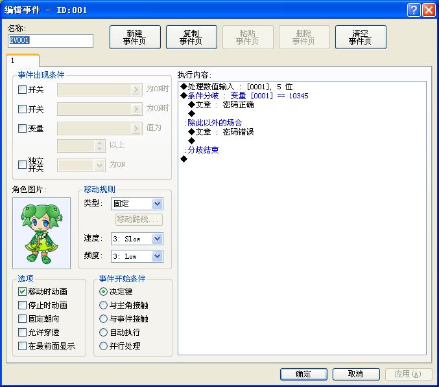439x387 pixels.
Task: Click the help question mark icon
Action: coord(414,10)
